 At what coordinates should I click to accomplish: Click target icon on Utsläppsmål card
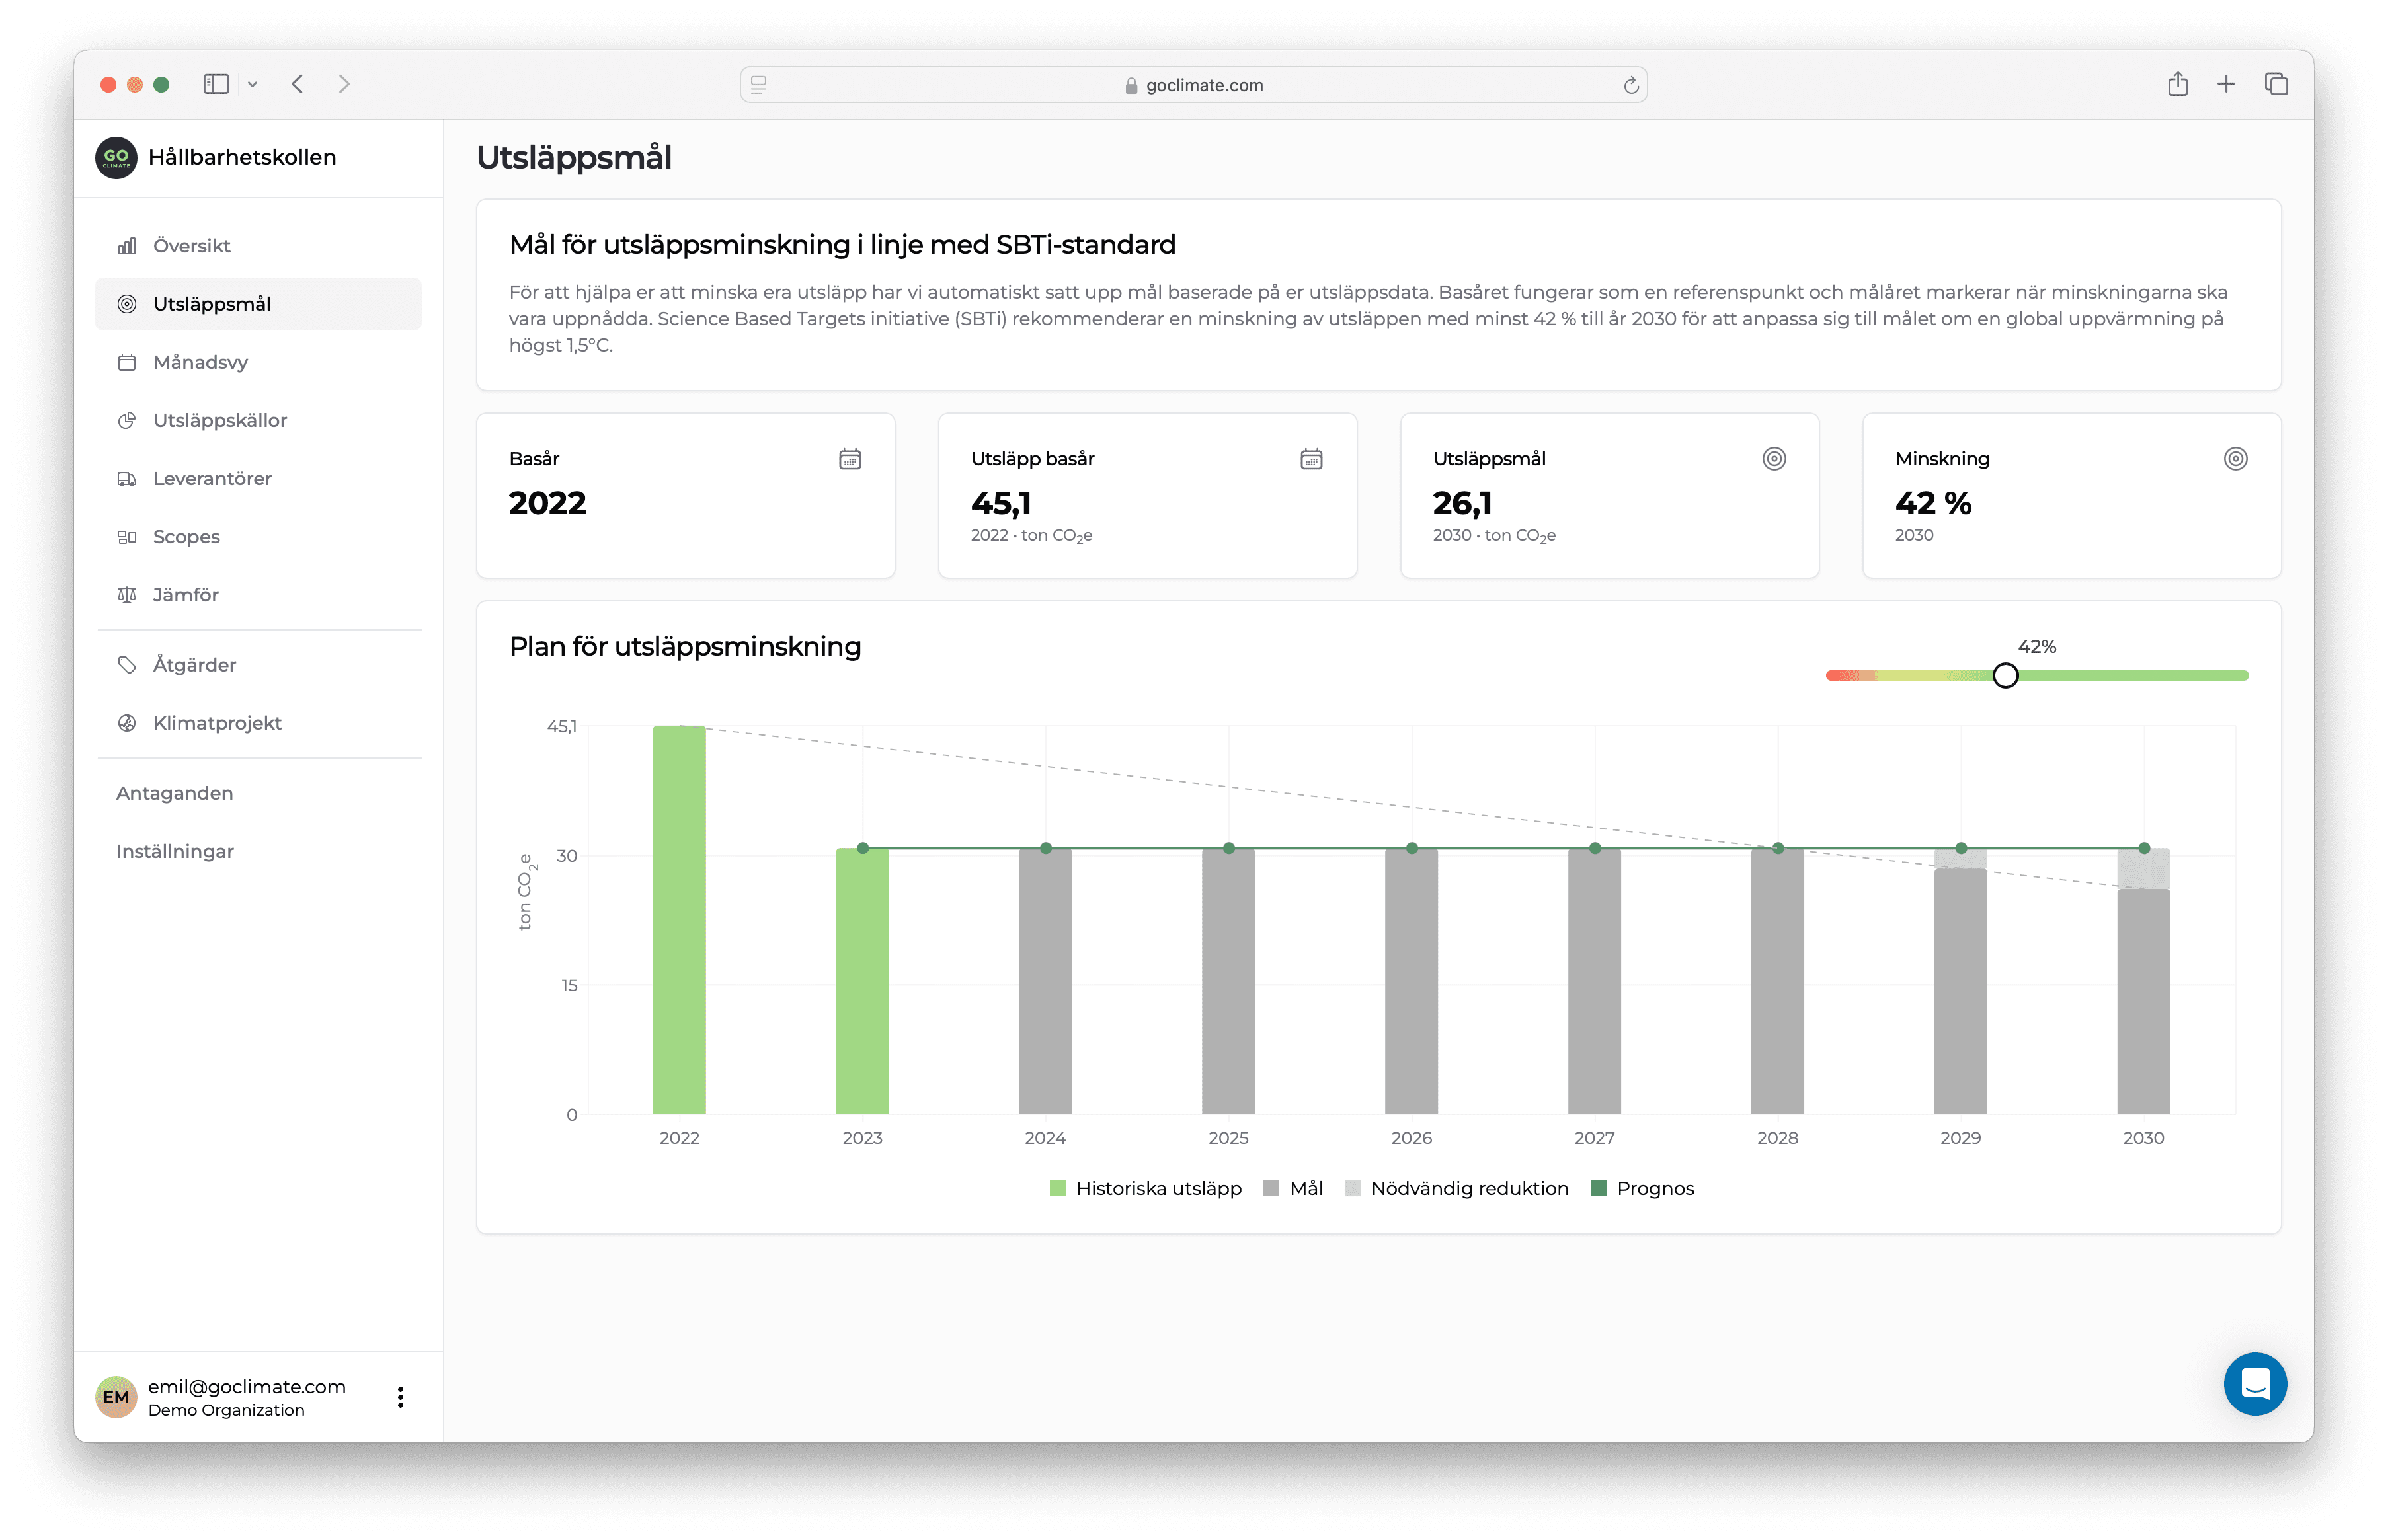[x=1773, y=459]
